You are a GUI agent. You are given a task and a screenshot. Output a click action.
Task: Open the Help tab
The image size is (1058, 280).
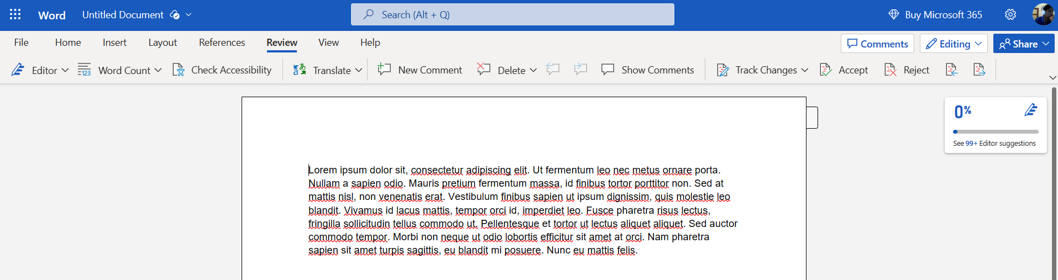coord(370,43)
